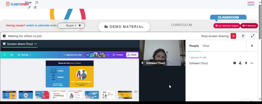Open more options for Eshwari (You)
This screenshot has width=262, height=104.
pos(252,63)
